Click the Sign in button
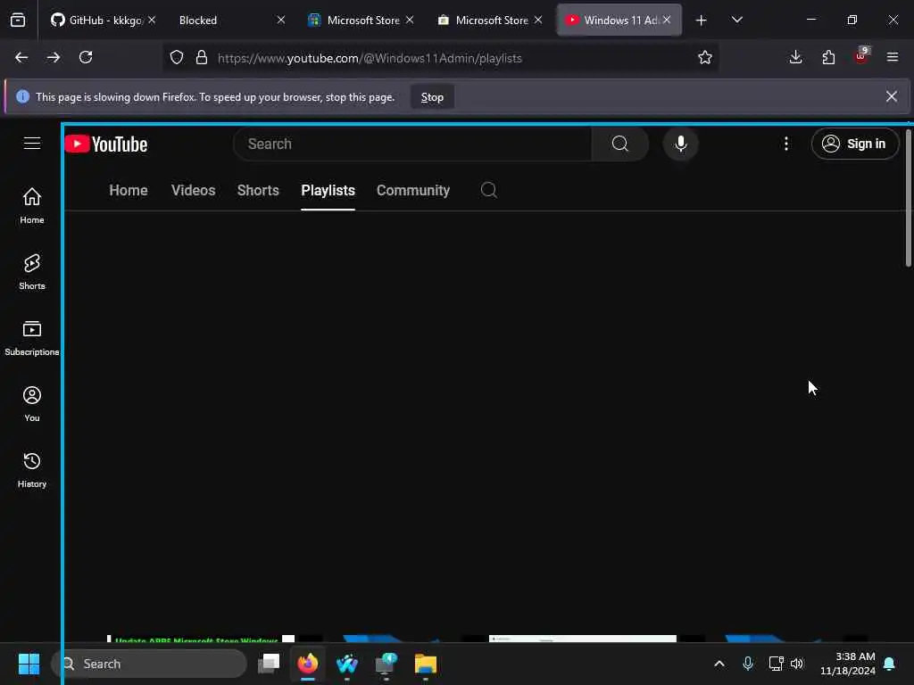Screen dimensions: 914x685 (854, 144)
